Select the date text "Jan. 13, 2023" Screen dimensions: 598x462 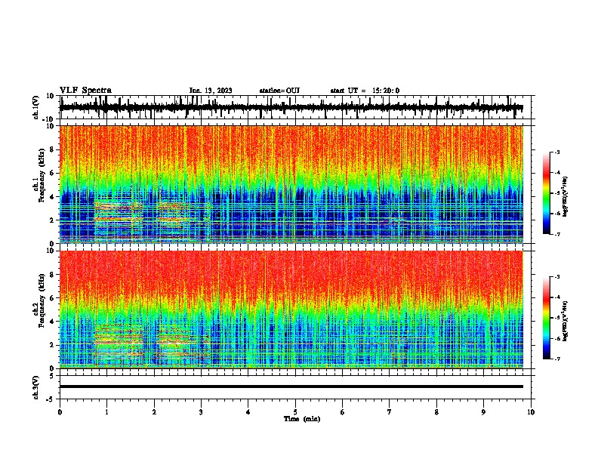[x=211, y=91]
